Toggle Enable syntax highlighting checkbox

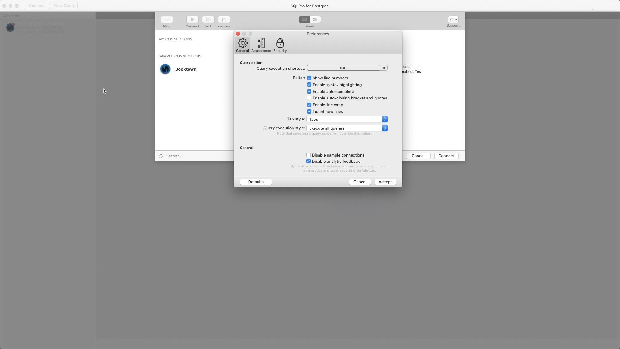point(309,85)
